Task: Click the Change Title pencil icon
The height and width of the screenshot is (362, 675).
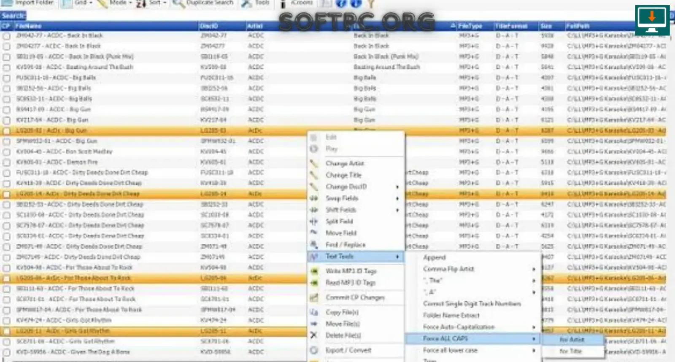Action: click(x=314, y=175)
